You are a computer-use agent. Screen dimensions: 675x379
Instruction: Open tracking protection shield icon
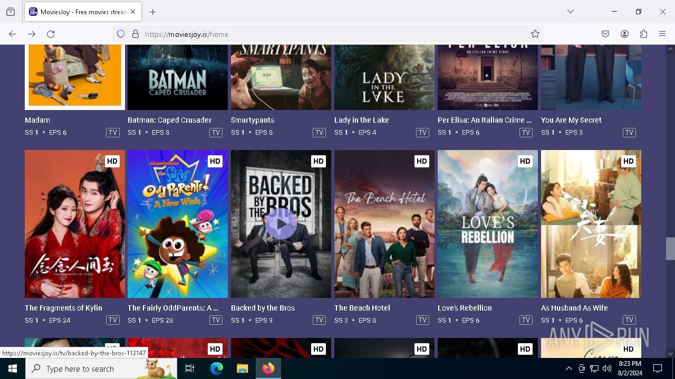click(121, 34)
